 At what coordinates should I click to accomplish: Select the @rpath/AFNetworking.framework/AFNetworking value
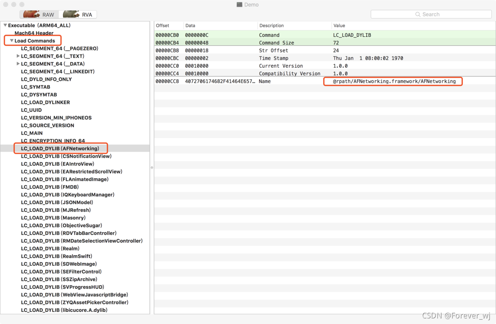click(394, 81)
